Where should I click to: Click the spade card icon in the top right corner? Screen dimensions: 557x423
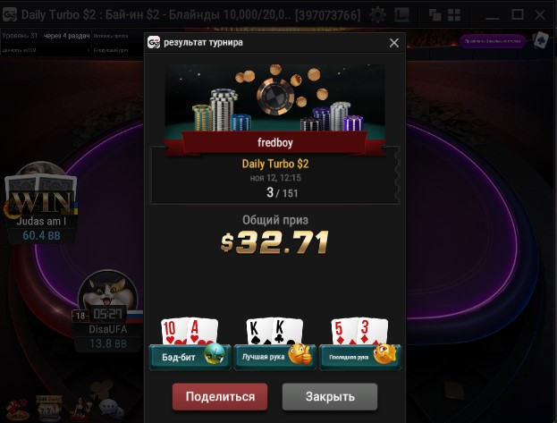coord(541,40)
